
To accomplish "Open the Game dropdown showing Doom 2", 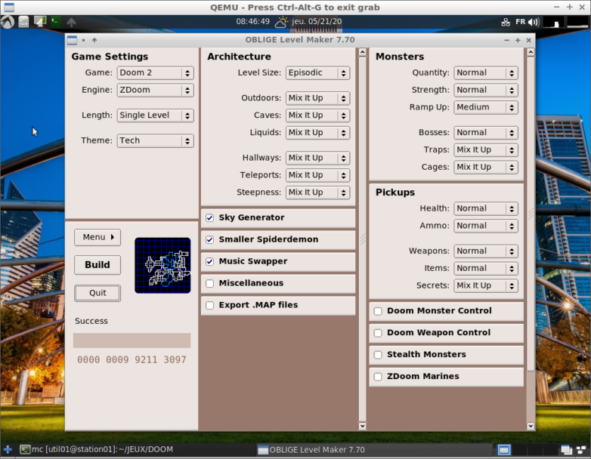I will click(x=155, y=73).
